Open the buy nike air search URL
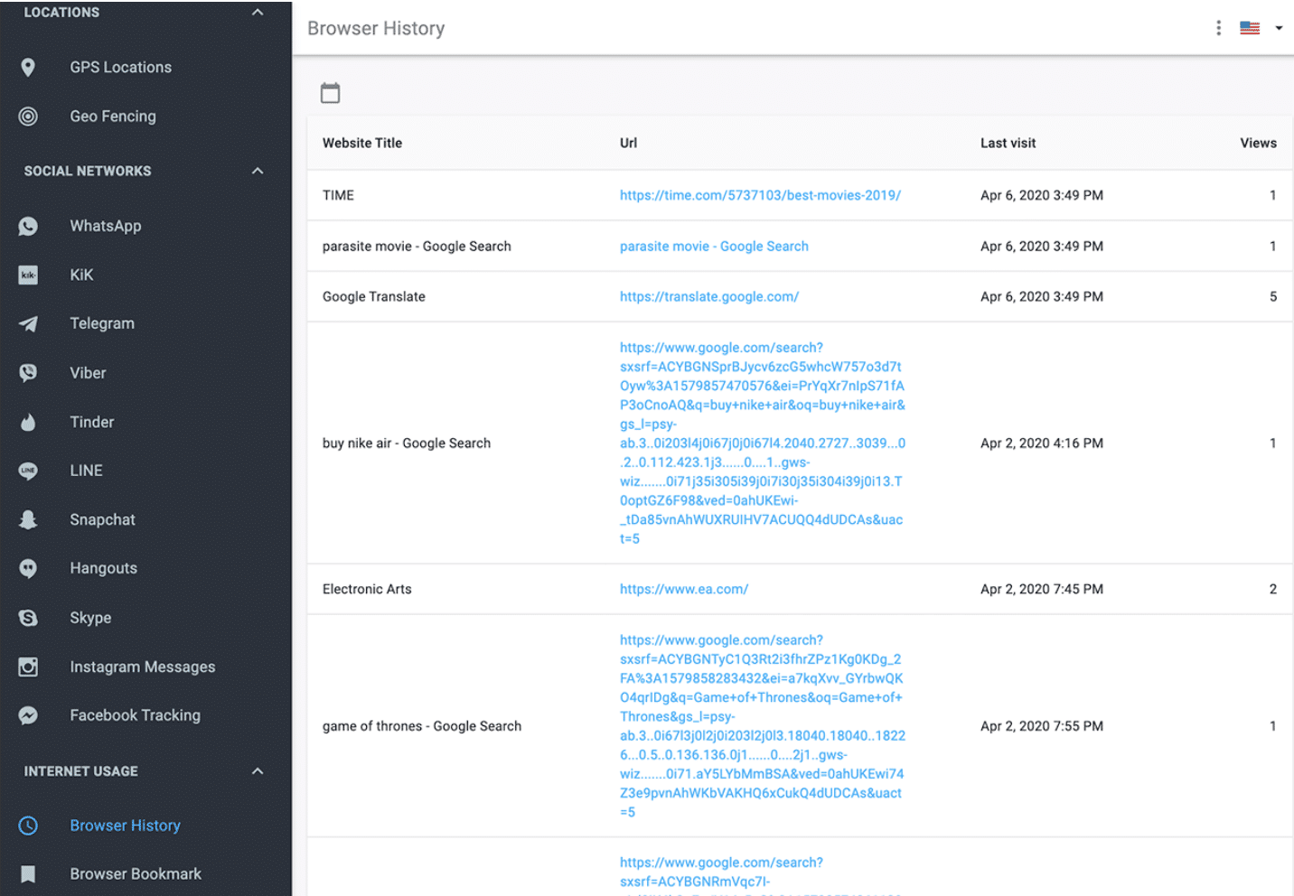The image size is (1294, 896). (763, 443)
